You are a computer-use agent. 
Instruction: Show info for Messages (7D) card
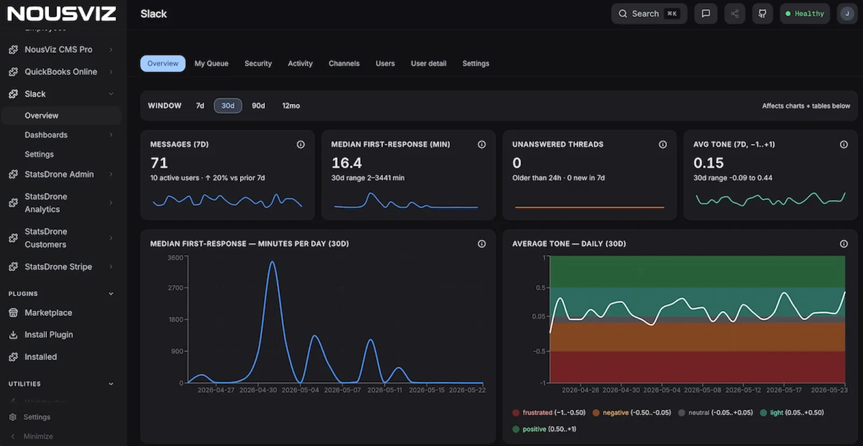[300, 144]
